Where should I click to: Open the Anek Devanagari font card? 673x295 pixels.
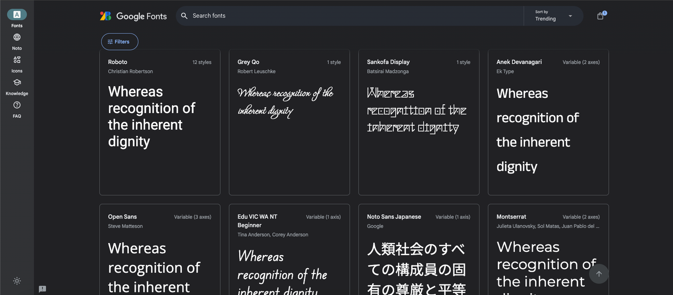548,123
